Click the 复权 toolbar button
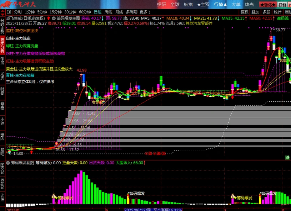 (245, 12)
